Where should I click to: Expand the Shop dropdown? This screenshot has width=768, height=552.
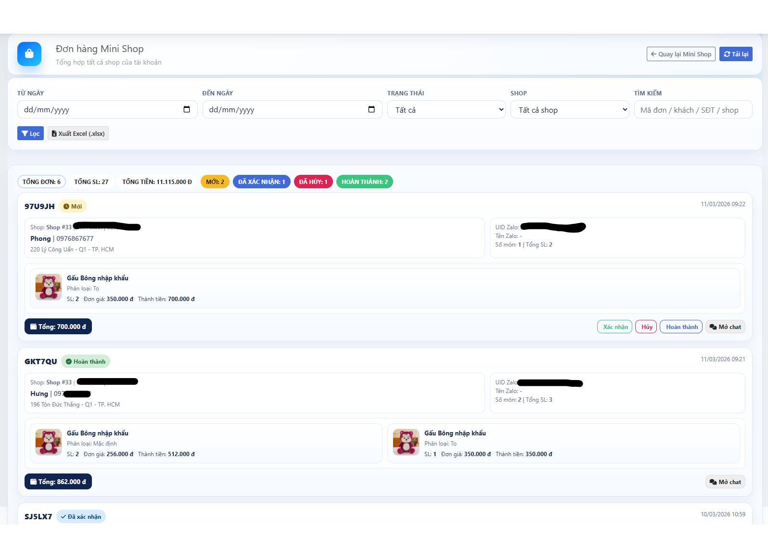click(x=570, y=110)
